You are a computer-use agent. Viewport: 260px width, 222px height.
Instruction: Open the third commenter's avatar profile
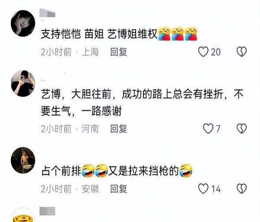coord(23,160)
